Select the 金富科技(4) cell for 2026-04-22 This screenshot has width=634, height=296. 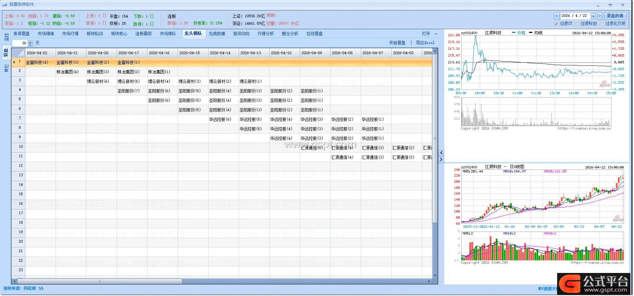point(37,63)
